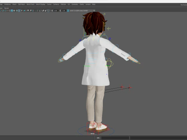Open the Mesh menu

click(x=14, y=4)
